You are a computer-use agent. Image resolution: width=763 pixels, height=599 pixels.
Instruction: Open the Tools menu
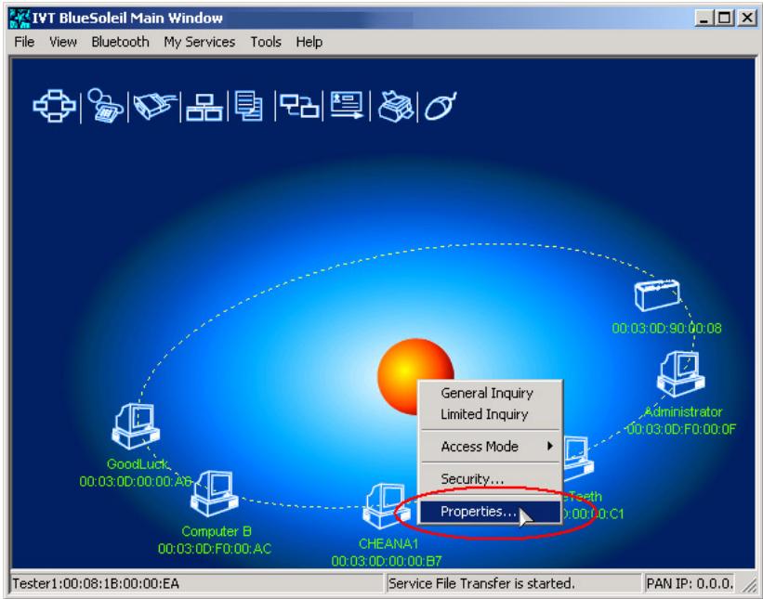pyautogui.click(x=266, y=43)
